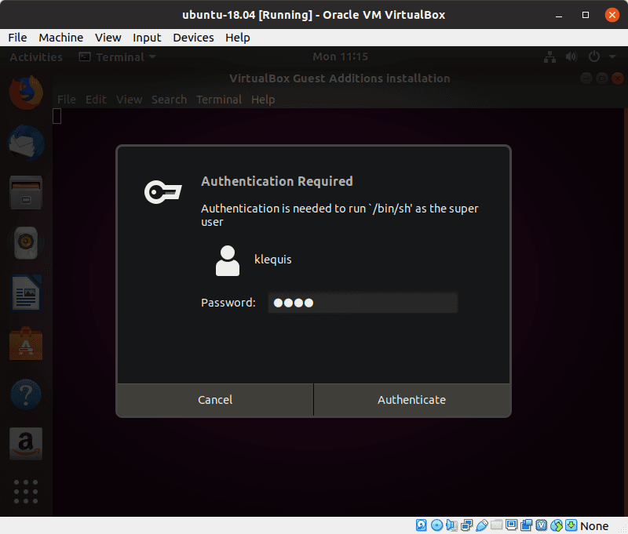This screenshot has height=534, width=628.
Task: Click the key icon in authentication dialog
Action: coord(163,191)
